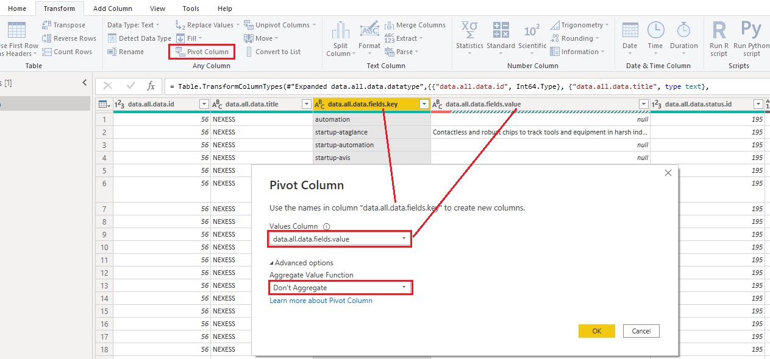
Task: Click Convert to List
Action: 273,52
